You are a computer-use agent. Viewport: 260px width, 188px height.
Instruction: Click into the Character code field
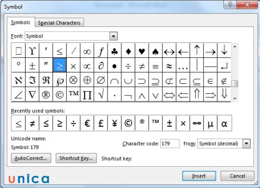(170, 143)
